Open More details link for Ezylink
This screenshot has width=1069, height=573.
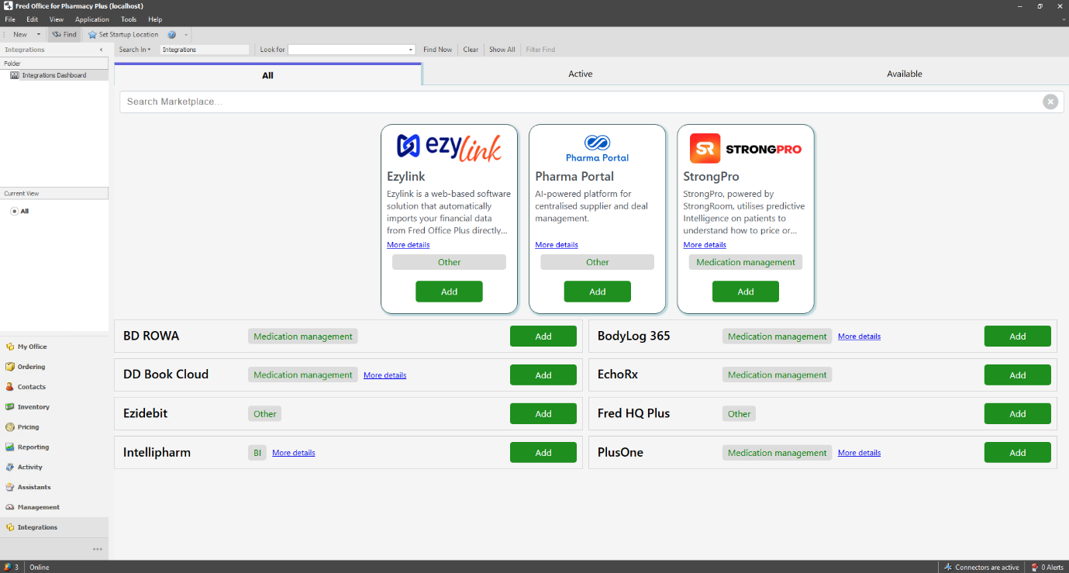click(408, 245)
